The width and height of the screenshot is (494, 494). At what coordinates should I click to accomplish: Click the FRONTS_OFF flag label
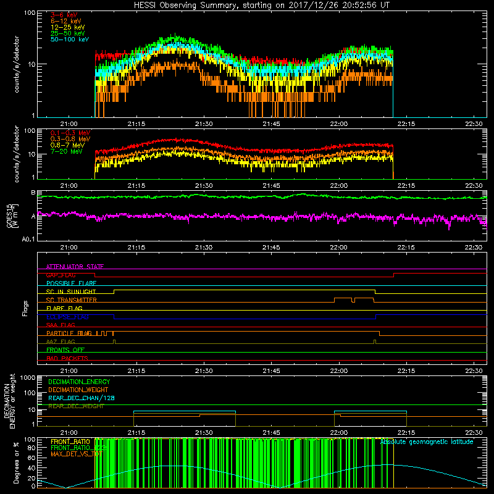[x=65, y=350]
